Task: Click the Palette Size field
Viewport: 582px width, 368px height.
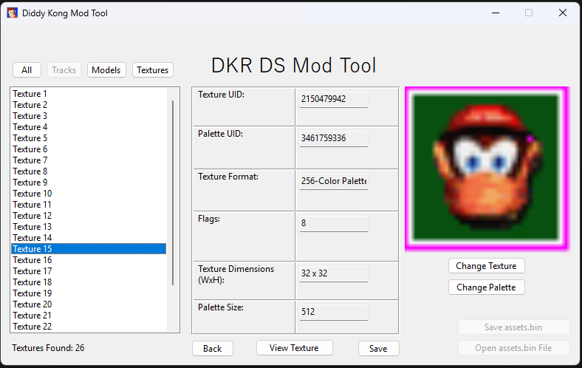Action: pos(333,312)
